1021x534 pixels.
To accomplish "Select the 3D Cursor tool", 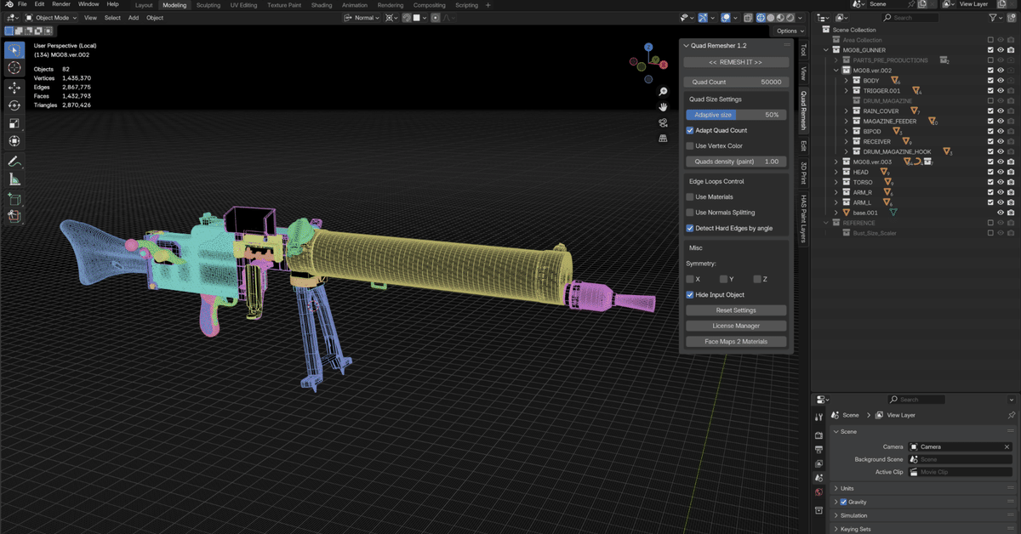I will tap(14, 67).
